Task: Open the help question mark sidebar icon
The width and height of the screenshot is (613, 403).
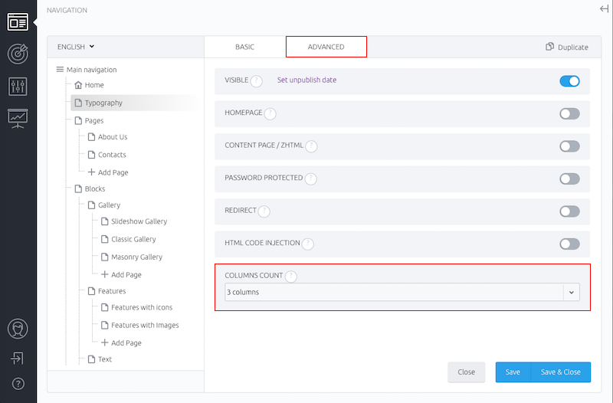Action: click(x=18, y=384)
